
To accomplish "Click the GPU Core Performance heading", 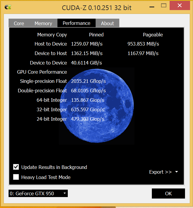I will pos(42,72).
